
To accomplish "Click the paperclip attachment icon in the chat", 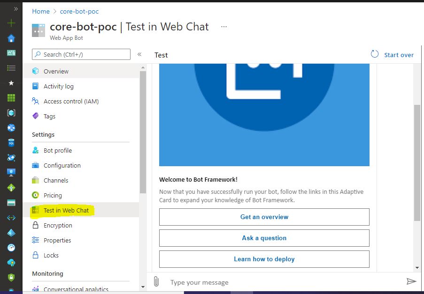I will pyautogui.click(x=156, y=281).
